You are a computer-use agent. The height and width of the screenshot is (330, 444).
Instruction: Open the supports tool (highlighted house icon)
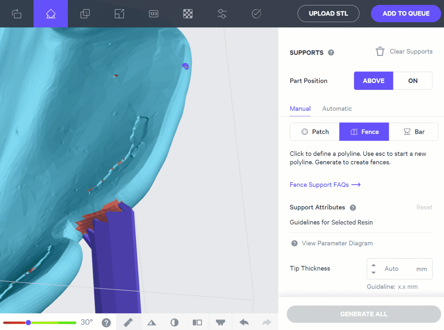point(51,14)
